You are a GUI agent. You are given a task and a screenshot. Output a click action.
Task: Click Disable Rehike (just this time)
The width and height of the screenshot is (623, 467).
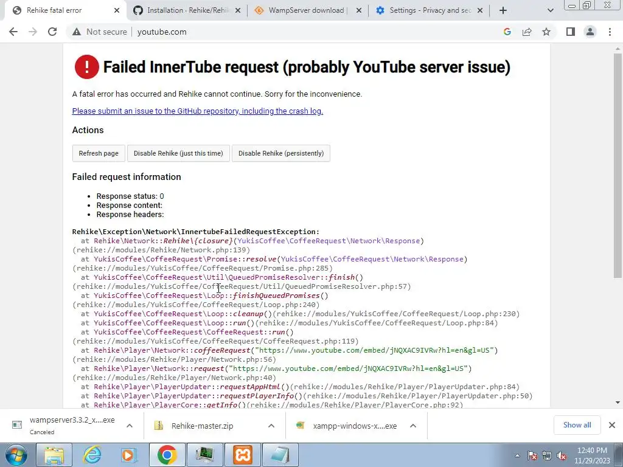tap(178, 153)
